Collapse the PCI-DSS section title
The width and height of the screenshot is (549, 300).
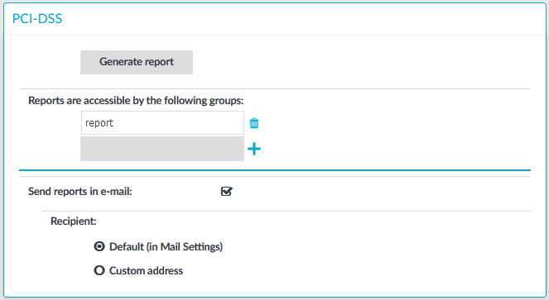pyautogui.click(x=37, y=18)
